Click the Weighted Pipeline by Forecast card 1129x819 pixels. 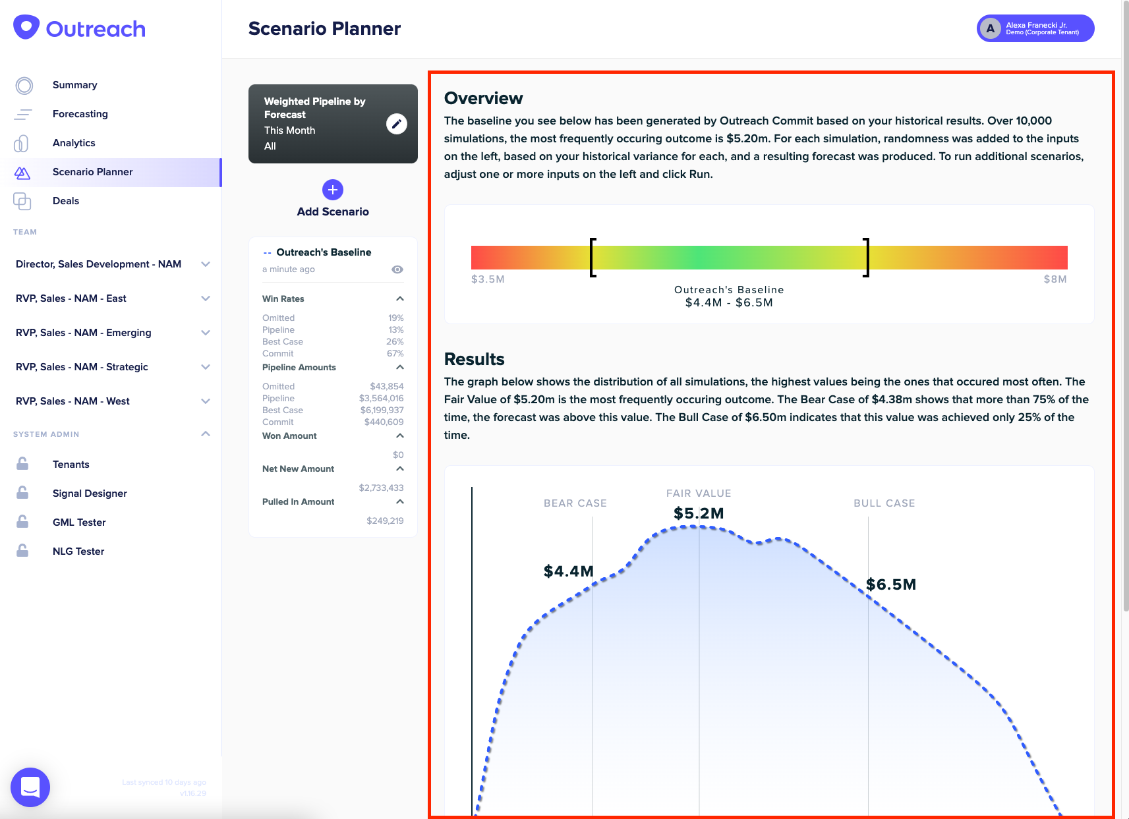333,124
